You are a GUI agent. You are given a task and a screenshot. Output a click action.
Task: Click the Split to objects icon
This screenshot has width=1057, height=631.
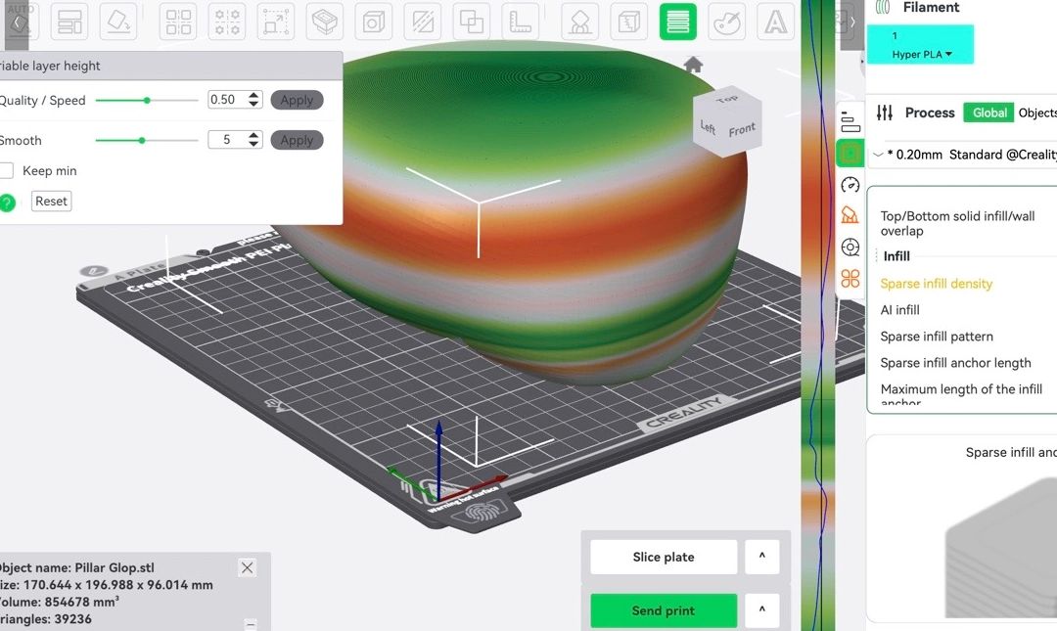[x=179, y=23]
